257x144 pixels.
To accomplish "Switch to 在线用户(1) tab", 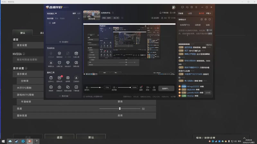I will [x=185, y=25].
